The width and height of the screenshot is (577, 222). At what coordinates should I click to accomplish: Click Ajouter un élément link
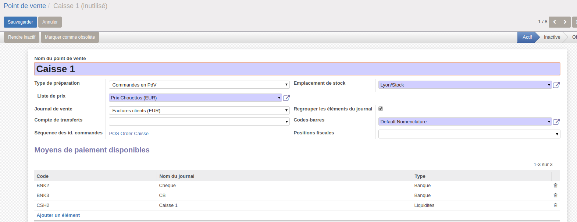58,215
